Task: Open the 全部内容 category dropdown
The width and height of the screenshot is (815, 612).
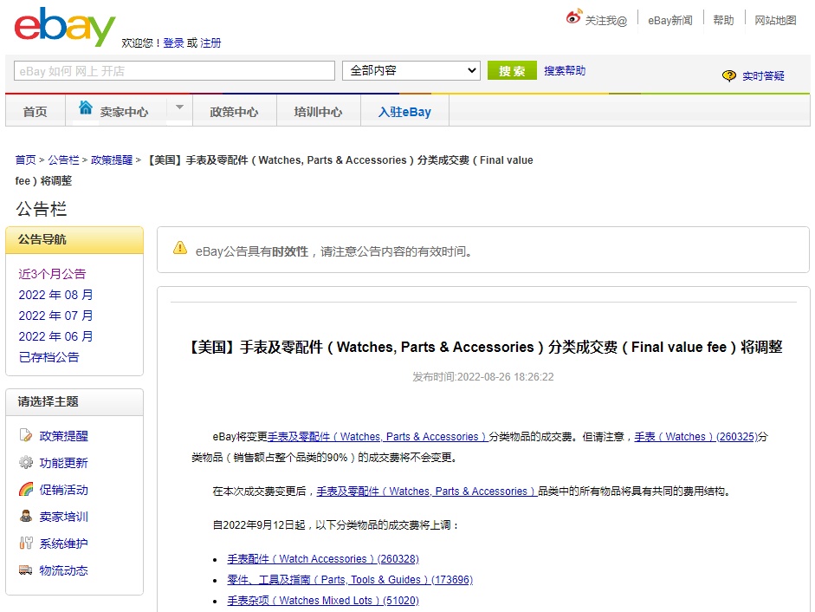Action: (411, 70)
